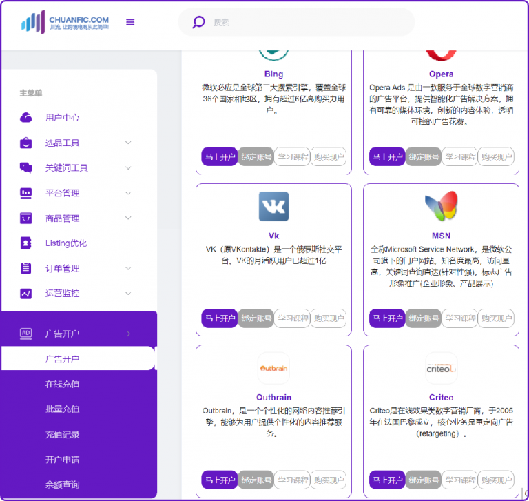Viewport: 529px width, 501px height.
Task: Click 学习课程 on Criteo card
Action: click(x=459, y=480)
